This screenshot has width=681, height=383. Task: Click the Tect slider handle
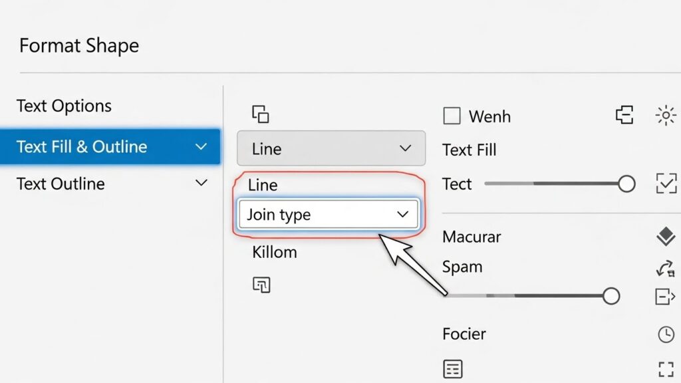pos(626,184)
